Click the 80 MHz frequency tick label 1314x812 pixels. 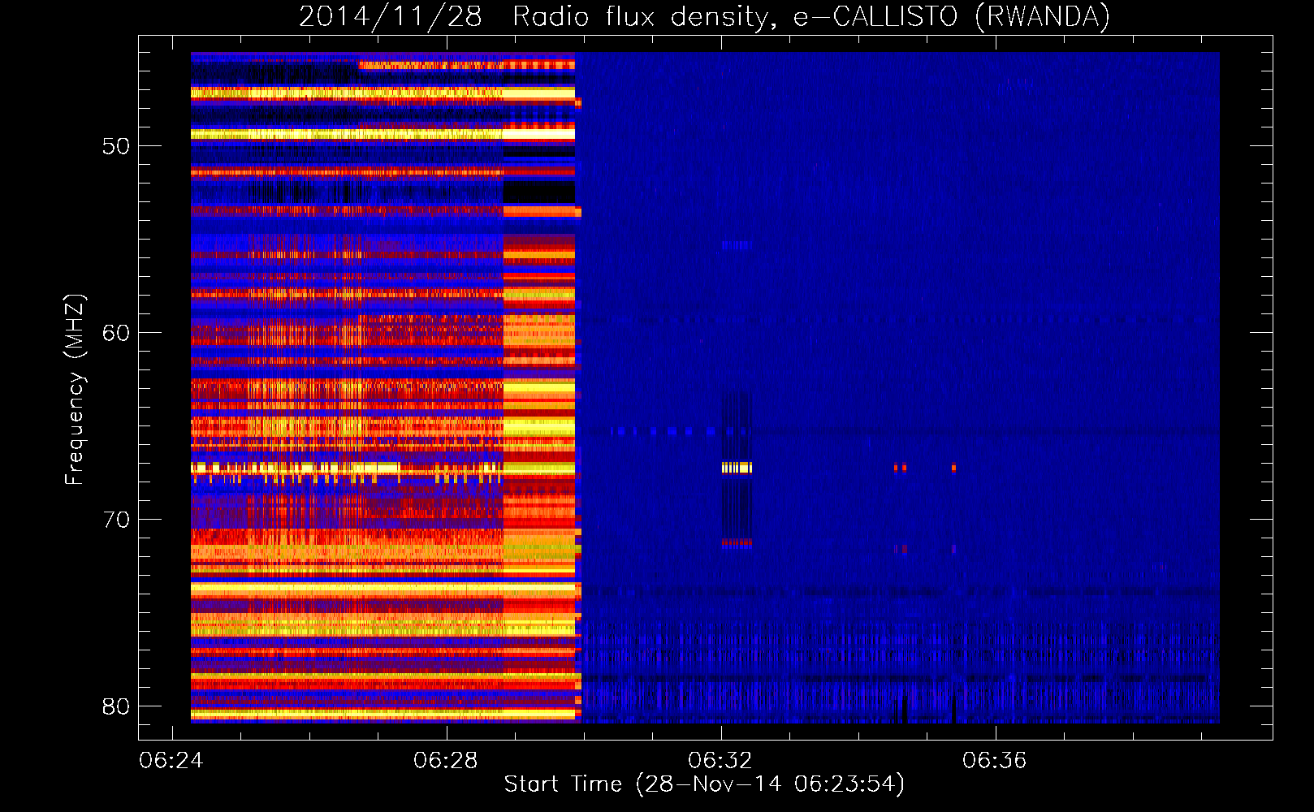pyautogui.click(x=116, y=706)
